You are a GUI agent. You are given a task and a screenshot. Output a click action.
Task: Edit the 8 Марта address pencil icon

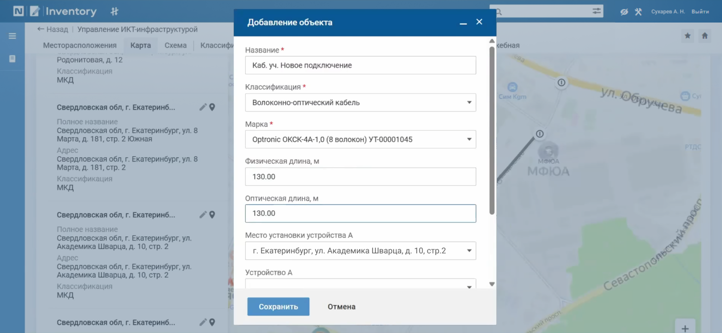pyautogui.click(x=203, y=107)
